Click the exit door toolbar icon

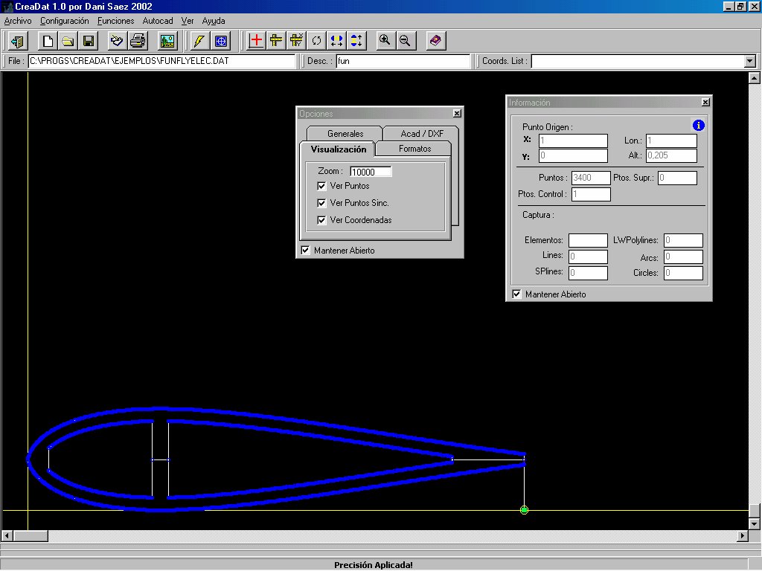19,41
